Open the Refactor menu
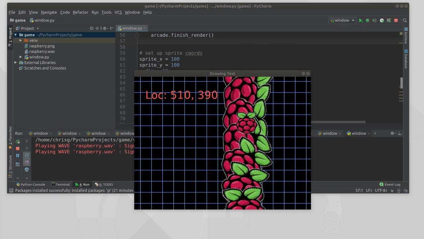424x239 pixels. tap(80, 12)
